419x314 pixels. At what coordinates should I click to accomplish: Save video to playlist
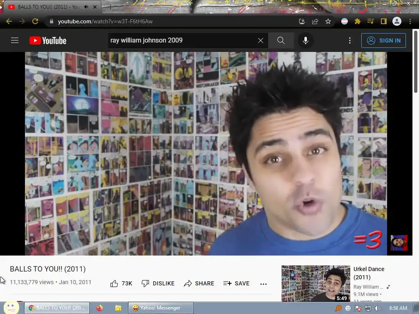tap(236, 283)
